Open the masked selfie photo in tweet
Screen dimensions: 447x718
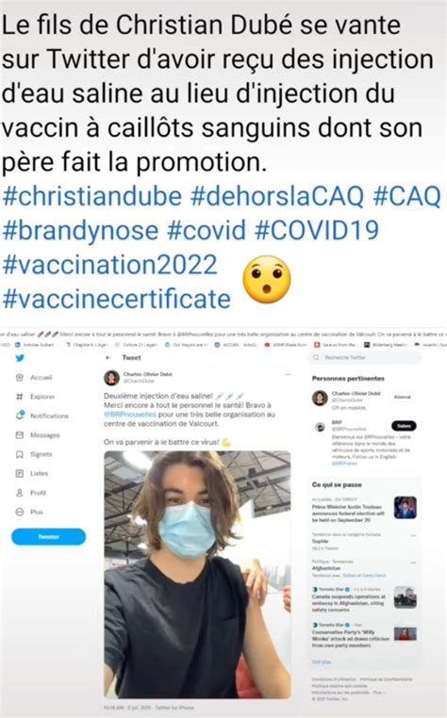tap(198, 575)
